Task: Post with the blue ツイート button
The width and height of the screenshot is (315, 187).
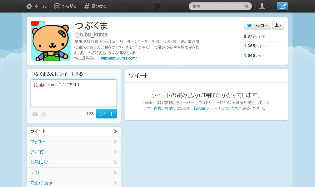Action: [x=106, y=114]
